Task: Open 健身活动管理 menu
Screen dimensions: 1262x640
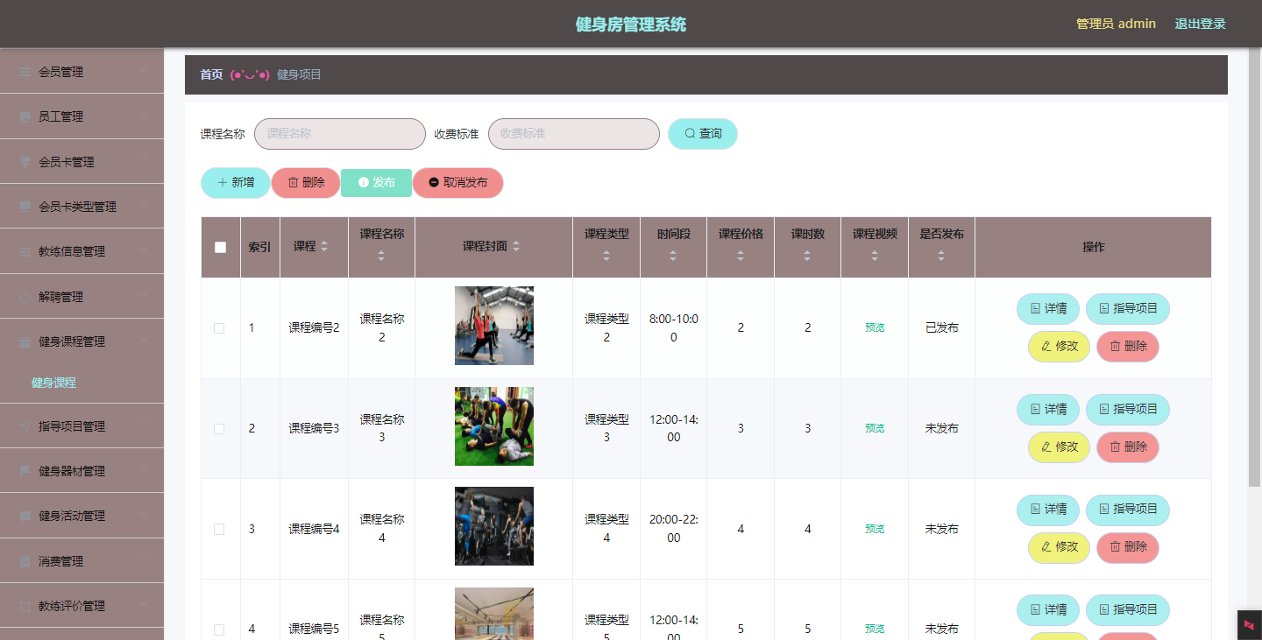Action: 82,516
